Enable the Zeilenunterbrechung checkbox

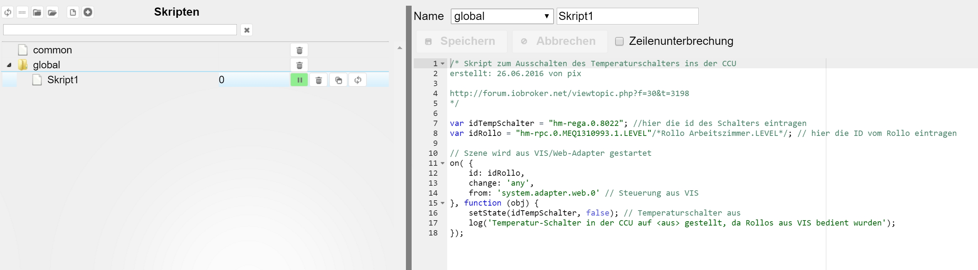pos(619,41)
